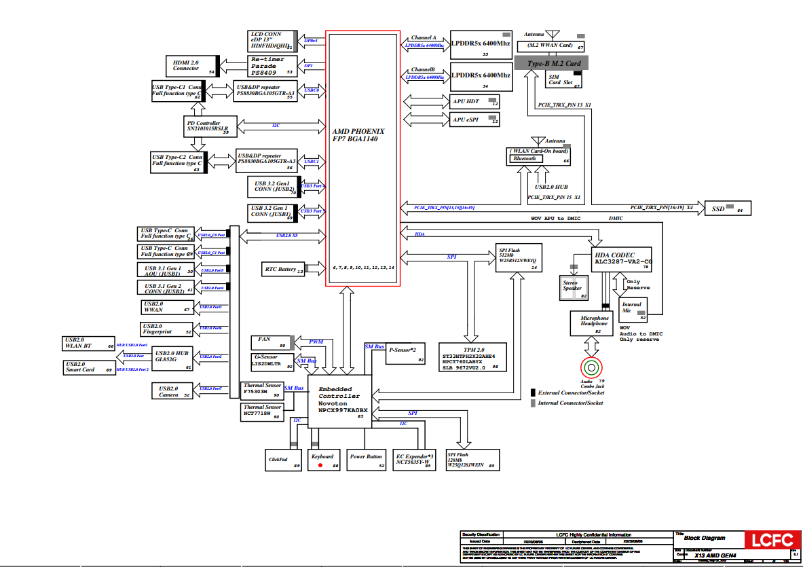Select the USB2.0 Smart Card block
The height and width of the screenshot is (567, 803).
89,367
